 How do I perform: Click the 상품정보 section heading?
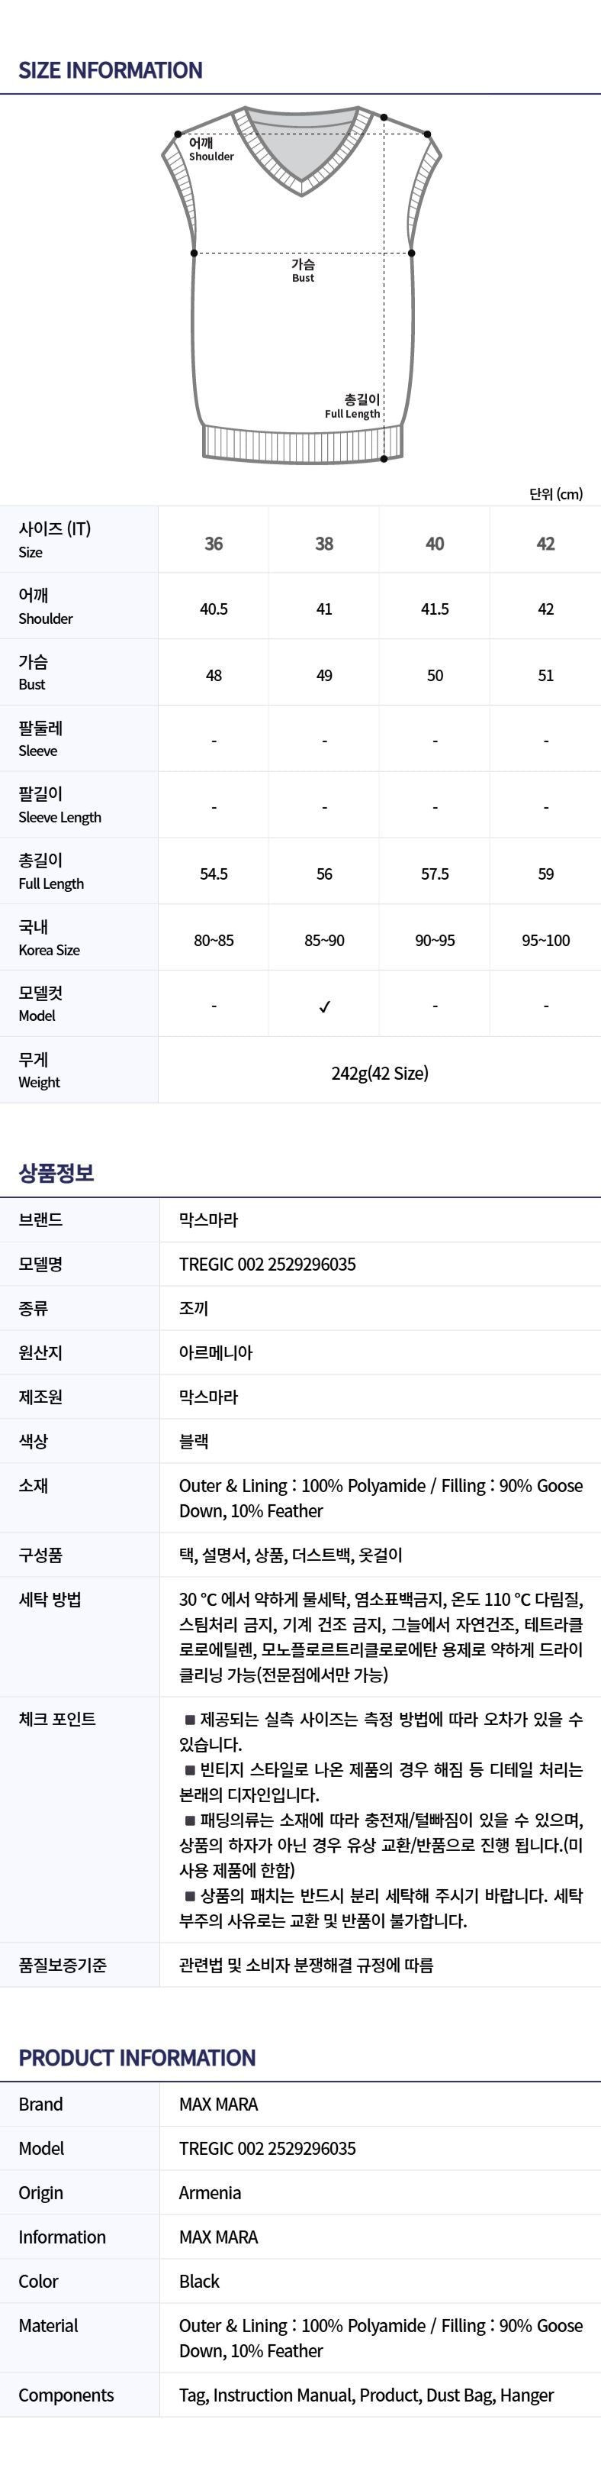pos(56,1173)
